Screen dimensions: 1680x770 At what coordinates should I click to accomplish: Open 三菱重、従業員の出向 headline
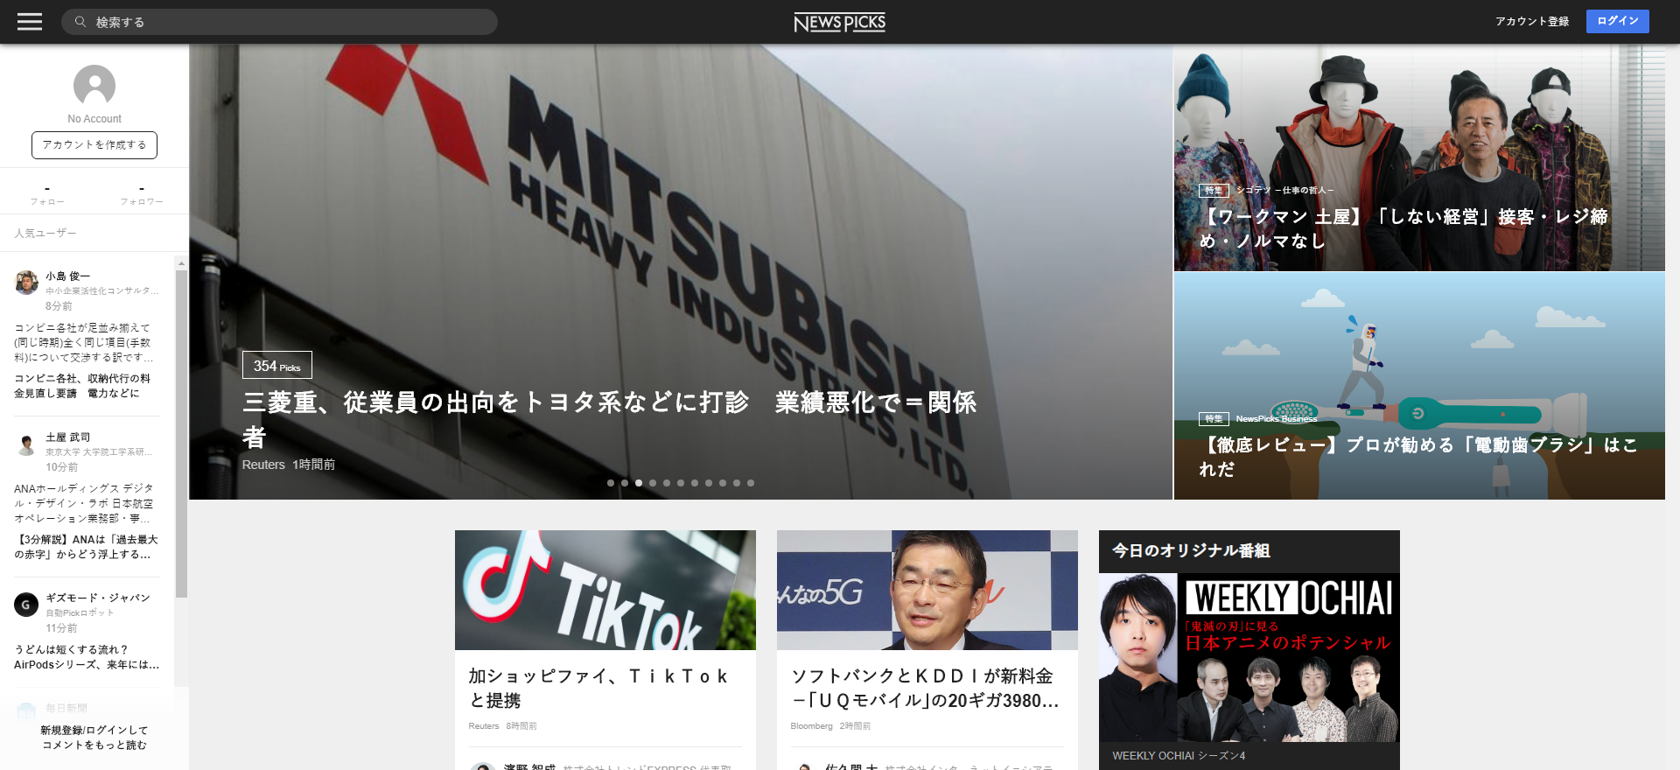coord(610,419)
